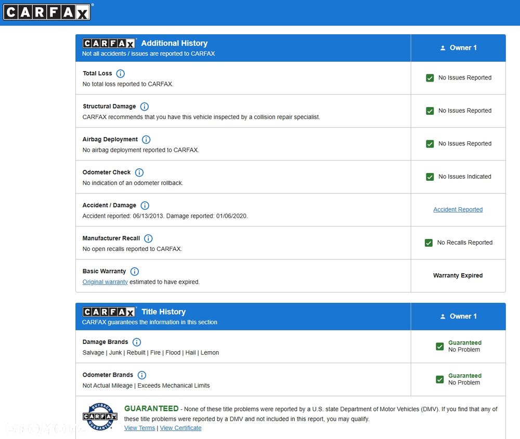520x439 pixels.
Task: Click 'Guaranteed No Problem' for Odometer Brands
Action: [464, 379]
